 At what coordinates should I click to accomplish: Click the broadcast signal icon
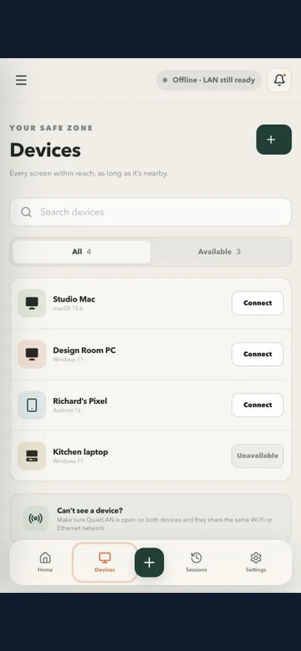(35, 518)
